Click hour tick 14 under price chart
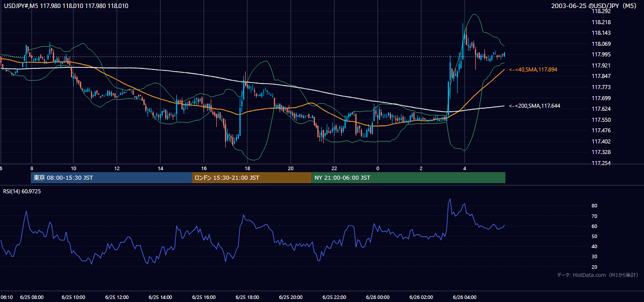Viewport: 644px width, 302px height. coord(160,168)
